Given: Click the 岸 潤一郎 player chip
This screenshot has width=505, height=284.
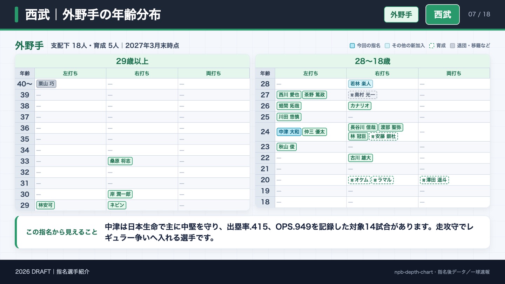Looking at the screenshot, I should coord(120,194).
